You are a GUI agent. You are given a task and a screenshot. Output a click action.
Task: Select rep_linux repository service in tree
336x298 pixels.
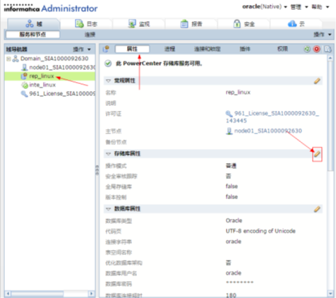tap(42, 76)
